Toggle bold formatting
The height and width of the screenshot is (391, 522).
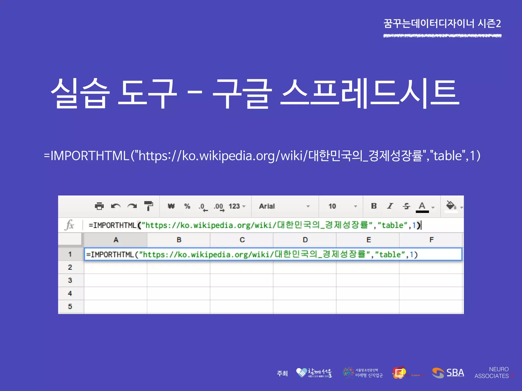click(374, 206)
